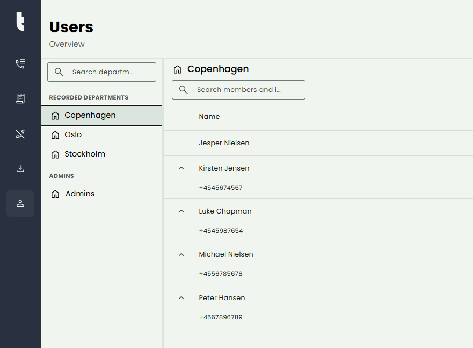This screenshot has width=473, height=348.
Task: Click phone number +4545987654
Action: pyautogui.click(x=221, y=231)
